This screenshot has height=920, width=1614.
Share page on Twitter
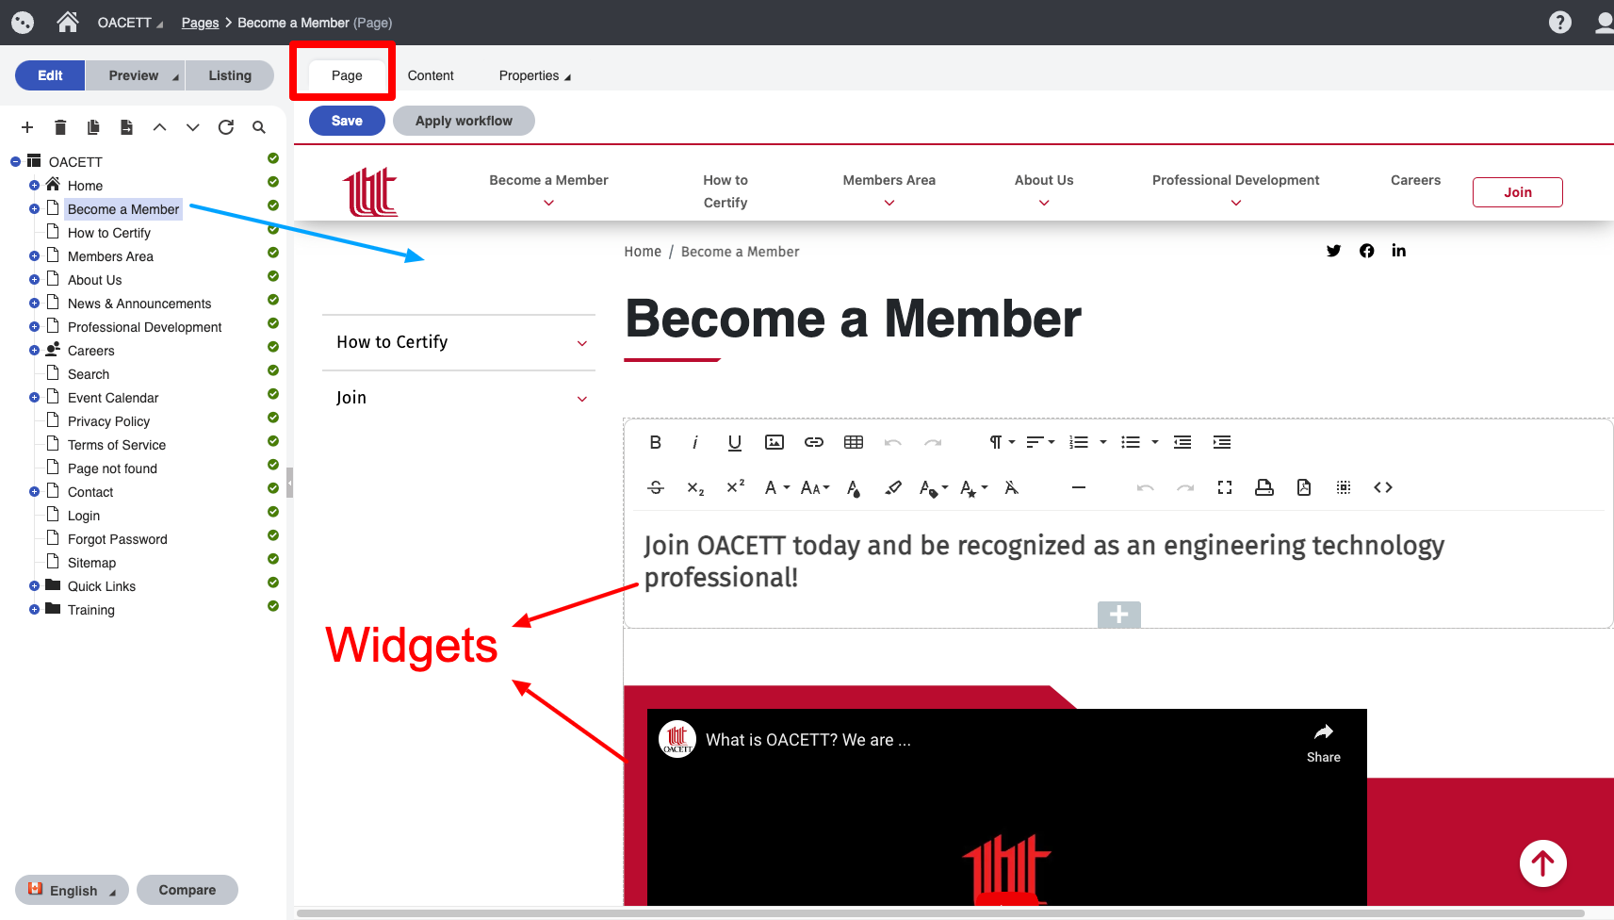(1333, 251)
